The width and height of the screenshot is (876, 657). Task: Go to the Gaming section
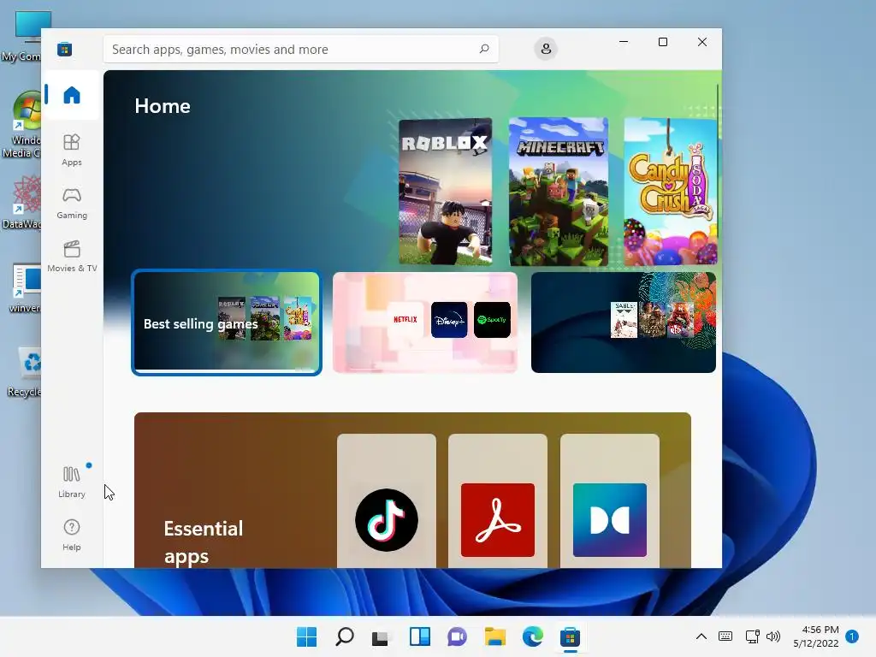72,204
